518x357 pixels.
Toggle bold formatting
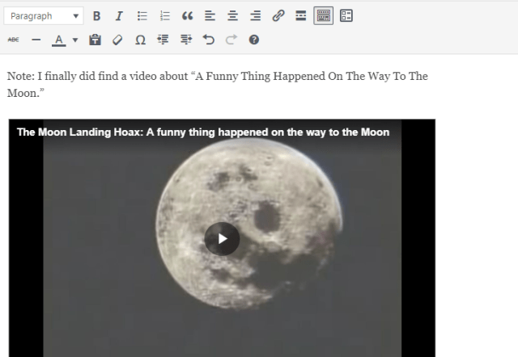[x=97, y=16]
